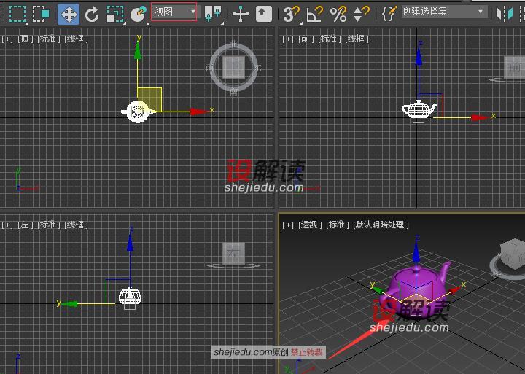The height and width of the screenshot is (374, 525).
Task: Click the 上 face of top ViewCube
Action: click(x=234, y=67)
